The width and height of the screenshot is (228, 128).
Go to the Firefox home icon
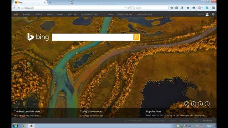188,8
